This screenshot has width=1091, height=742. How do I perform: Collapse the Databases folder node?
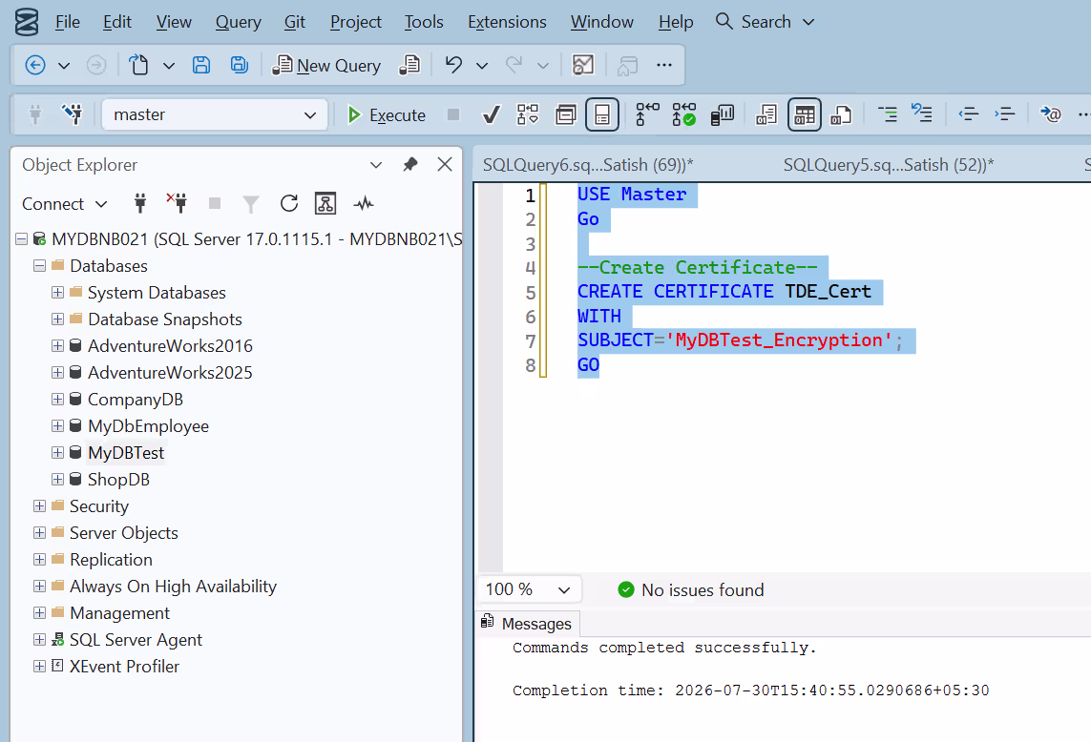click(x=40, y=266)
